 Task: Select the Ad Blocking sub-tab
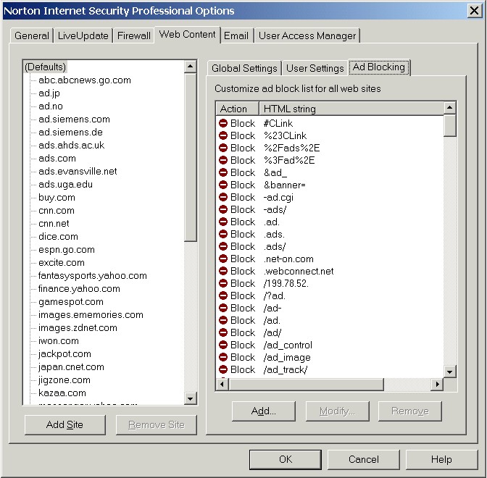[379, 67]
